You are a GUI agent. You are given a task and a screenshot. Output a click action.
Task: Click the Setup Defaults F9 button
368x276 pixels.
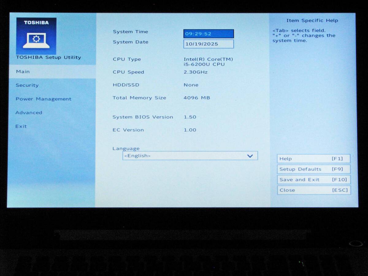[313, 169]
